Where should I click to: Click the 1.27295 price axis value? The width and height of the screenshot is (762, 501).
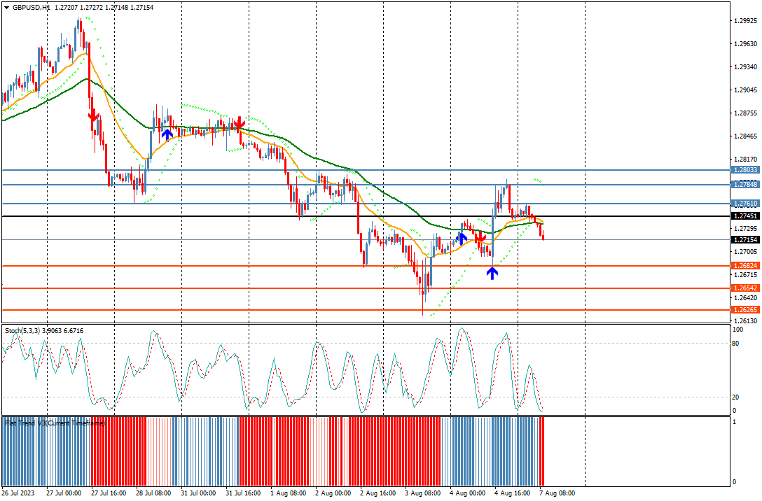pos(745,229)
